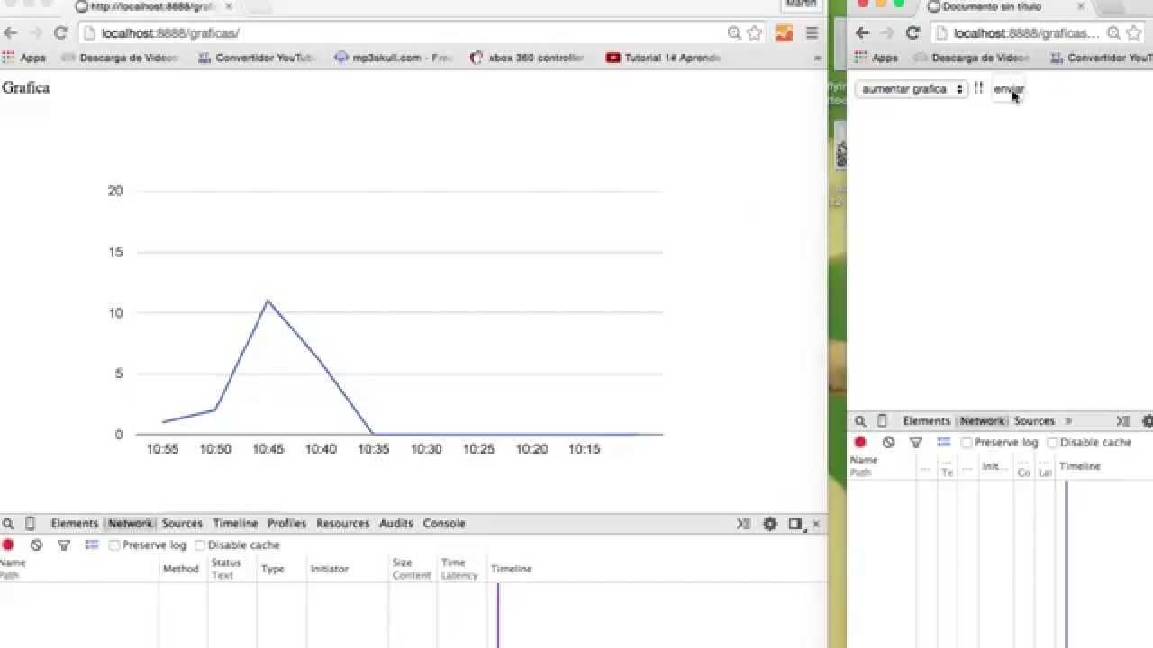Open 'Tutorial 1# Aprende' bookmark

pos(664,58)
